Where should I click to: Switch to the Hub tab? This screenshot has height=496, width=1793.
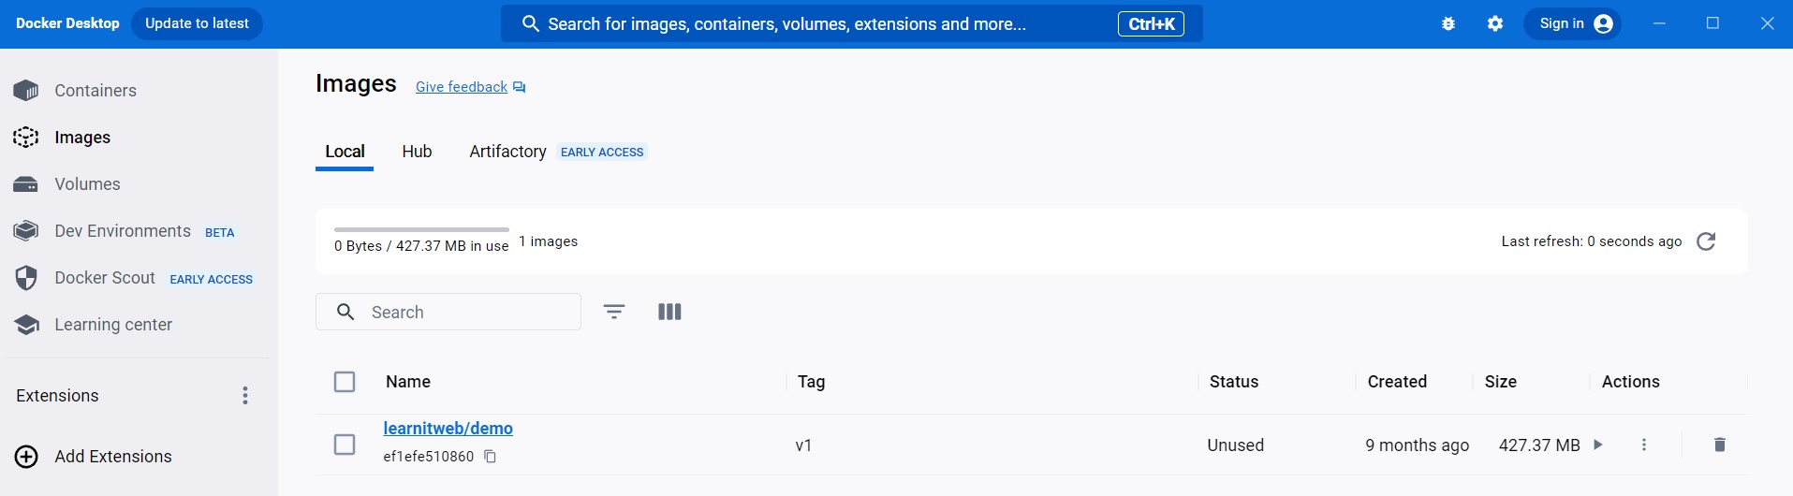(417, 152)
